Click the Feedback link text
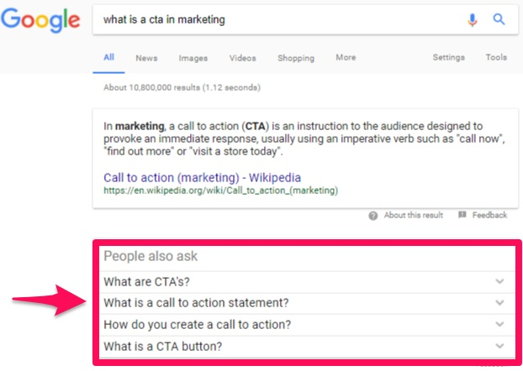The width and height of the screenshot is (523, 371). point(489,216)
